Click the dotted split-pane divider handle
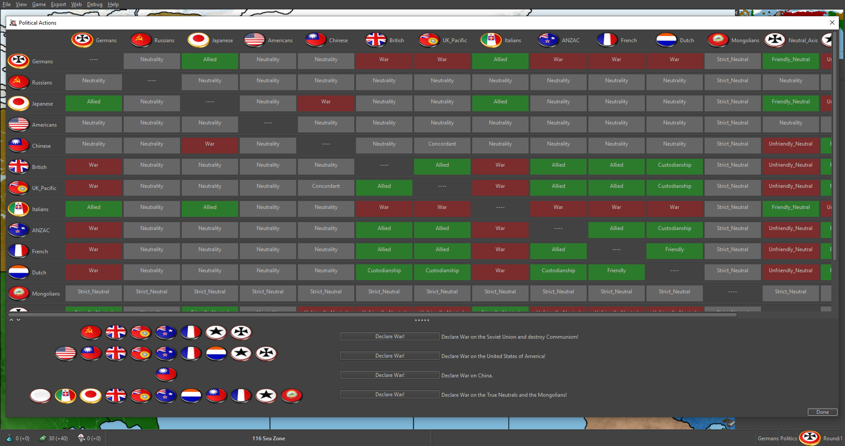This screenshot has width=845, height=446. 422,320
